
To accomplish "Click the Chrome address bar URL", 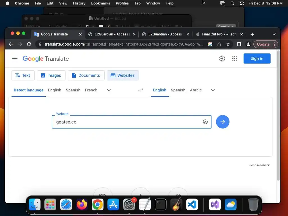I will click(x=124, y=44).
